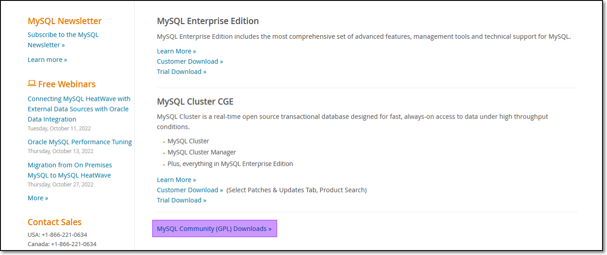Image resolution: width=607 pixels, height=255 pixels.
Task: Click the MySQL Newsletter heading
Action: [65, 21]
